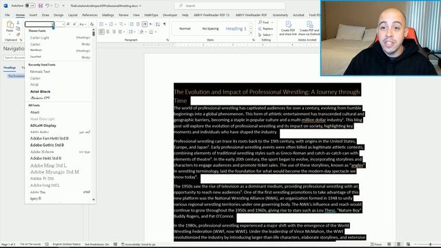
Task: Click the Undo arrow icon
Action: click(x=48, y=6)
